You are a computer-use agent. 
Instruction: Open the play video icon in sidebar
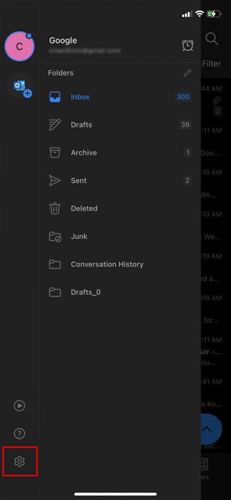[19, 406]
